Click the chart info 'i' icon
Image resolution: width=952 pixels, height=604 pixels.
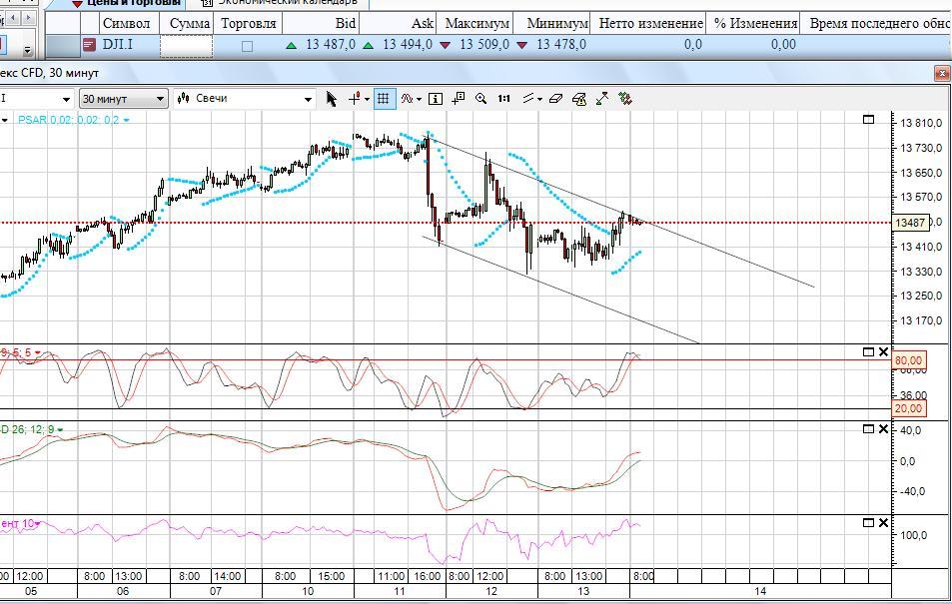point(436,99)
